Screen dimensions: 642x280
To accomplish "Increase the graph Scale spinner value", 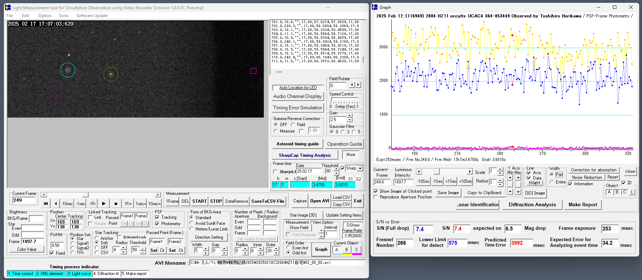I will [x=500, y=169].
